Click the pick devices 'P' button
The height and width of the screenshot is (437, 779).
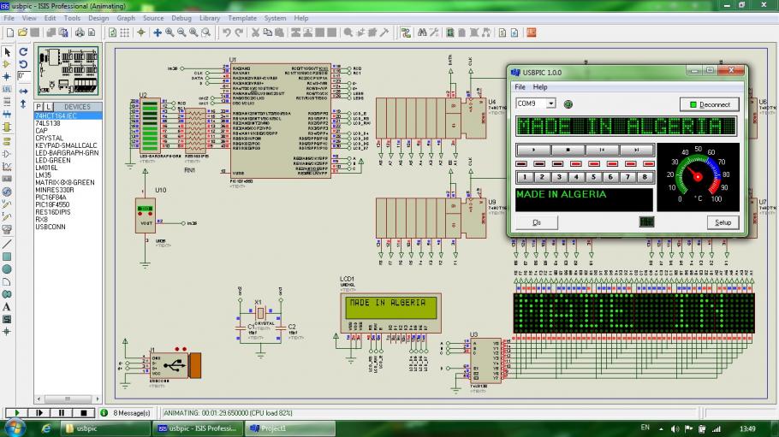[39, 107]
